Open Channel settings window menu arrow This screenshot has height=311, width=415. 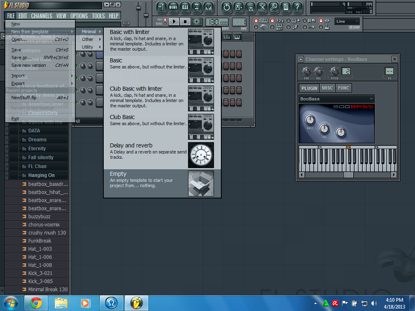301,59
